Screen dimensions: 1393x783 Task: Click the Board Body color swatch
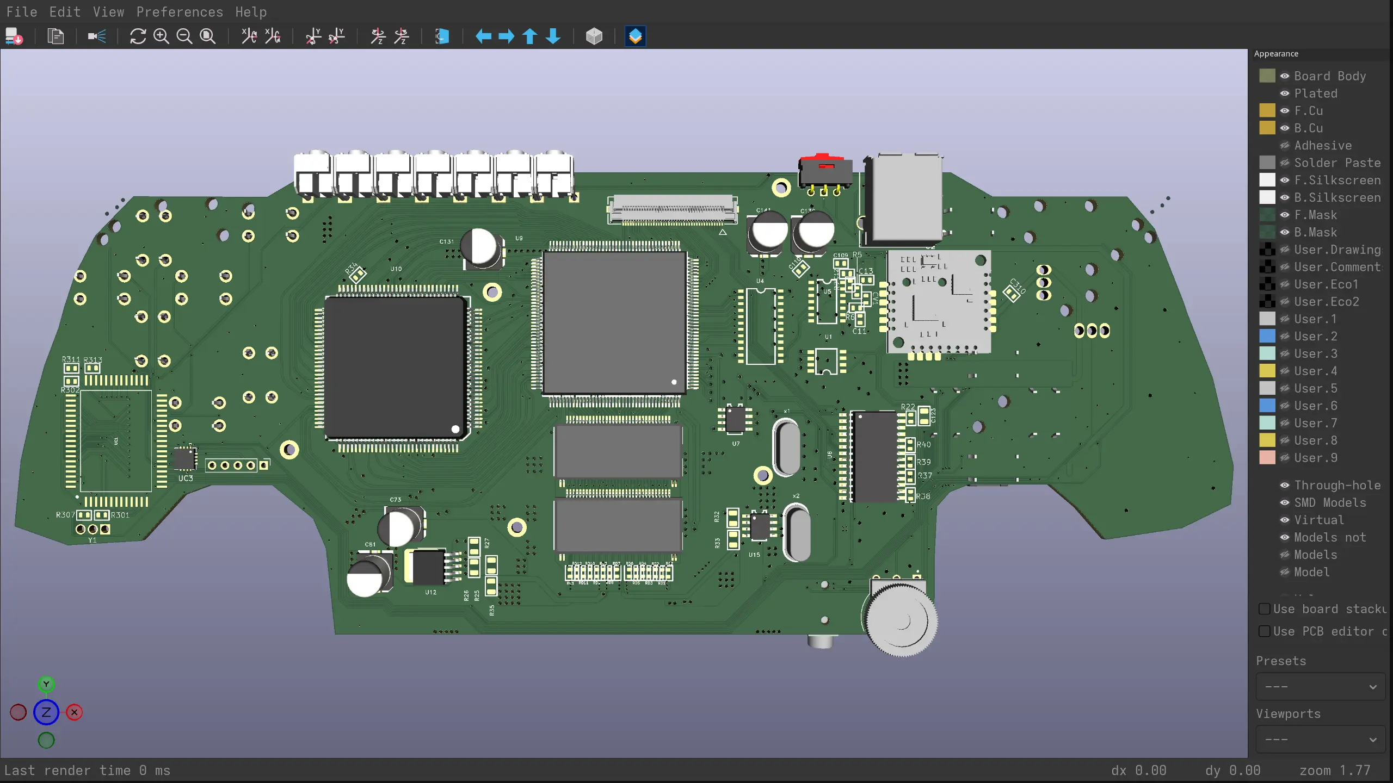pyautogui.click(x=1267, y=76)
